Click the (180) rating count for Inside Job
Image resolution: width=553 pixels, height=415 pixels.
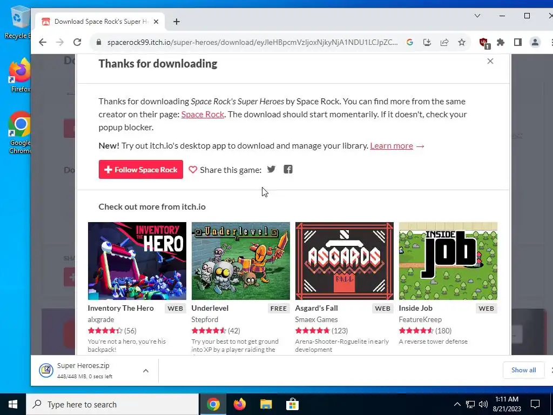pos(443,331)
